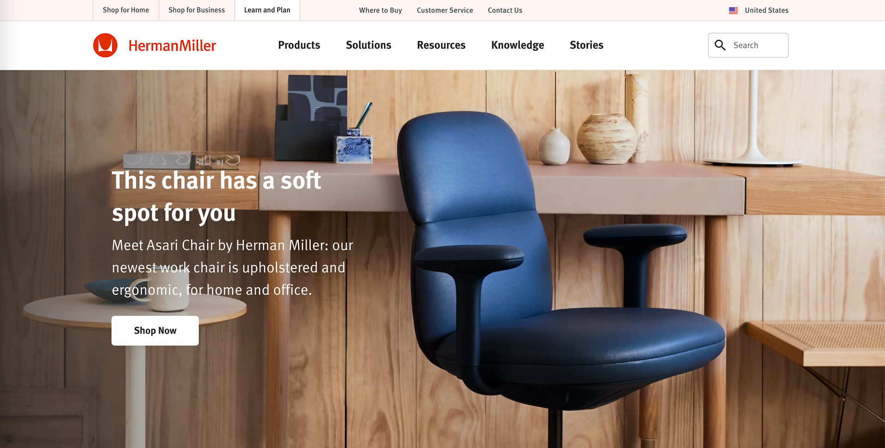The height and width of the screenshot is (448, 885).
Task: Switch to the Shop for Business tab
Action: pyautogui.click(x=197, y=10)
